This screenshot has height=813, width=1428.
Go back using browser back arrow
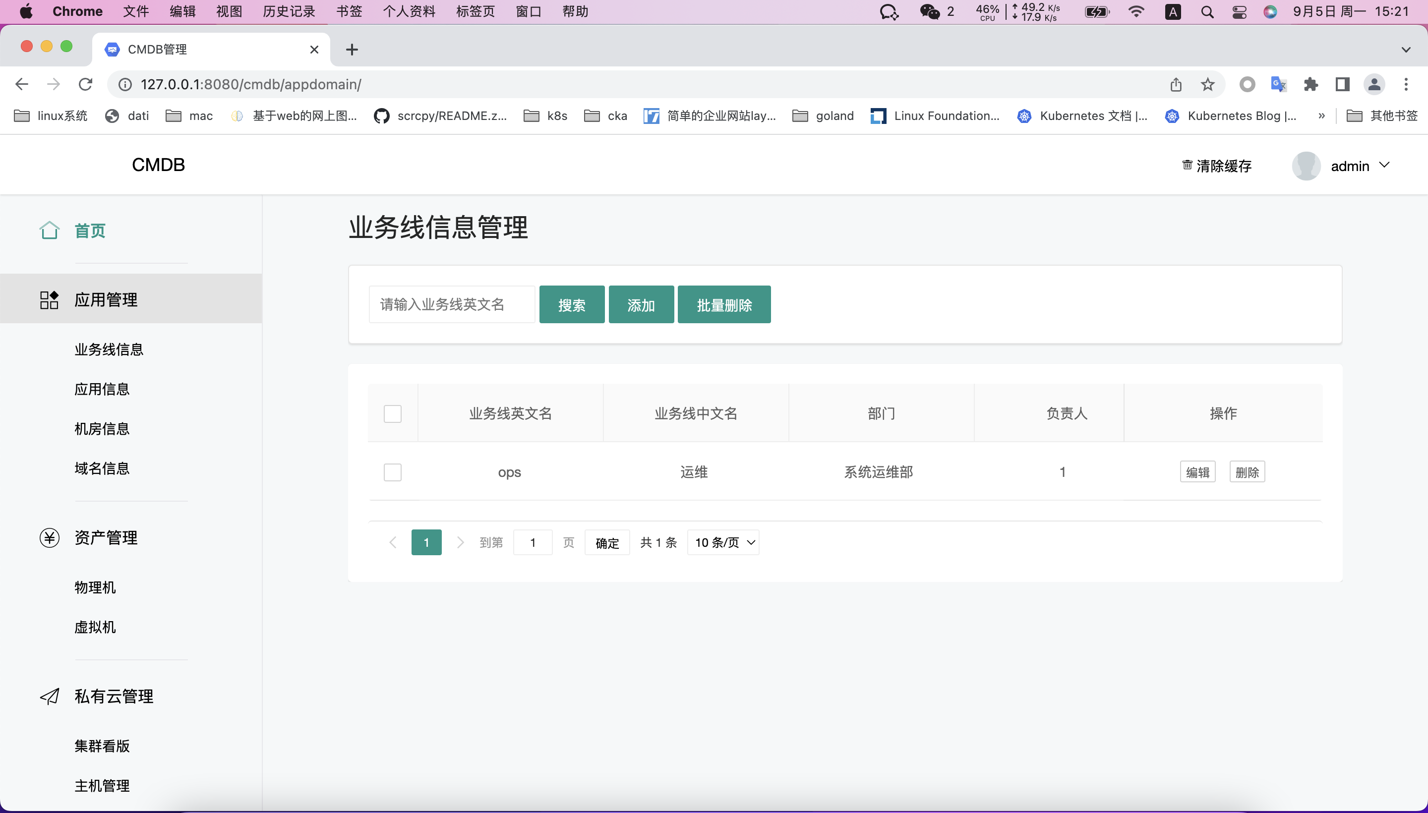(x=21, y=84)
